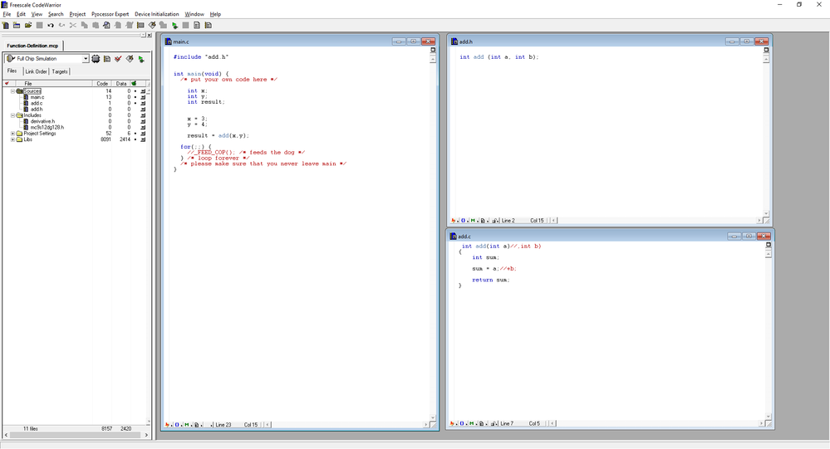Switch to the Link Order tab

[36, 71]
